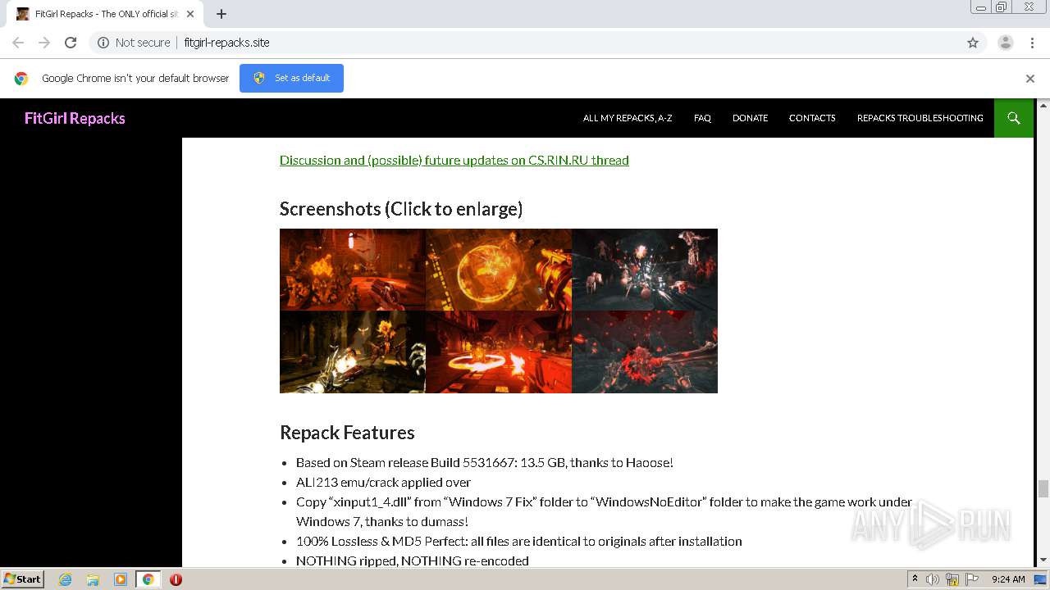Close the FitGirl Repacks tab
The image size is (1050, 590).
[x=190, y=14]
